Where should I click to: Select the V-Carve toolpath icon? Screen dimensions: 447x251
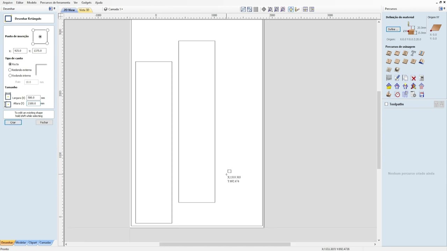click(x=389, y=61)
